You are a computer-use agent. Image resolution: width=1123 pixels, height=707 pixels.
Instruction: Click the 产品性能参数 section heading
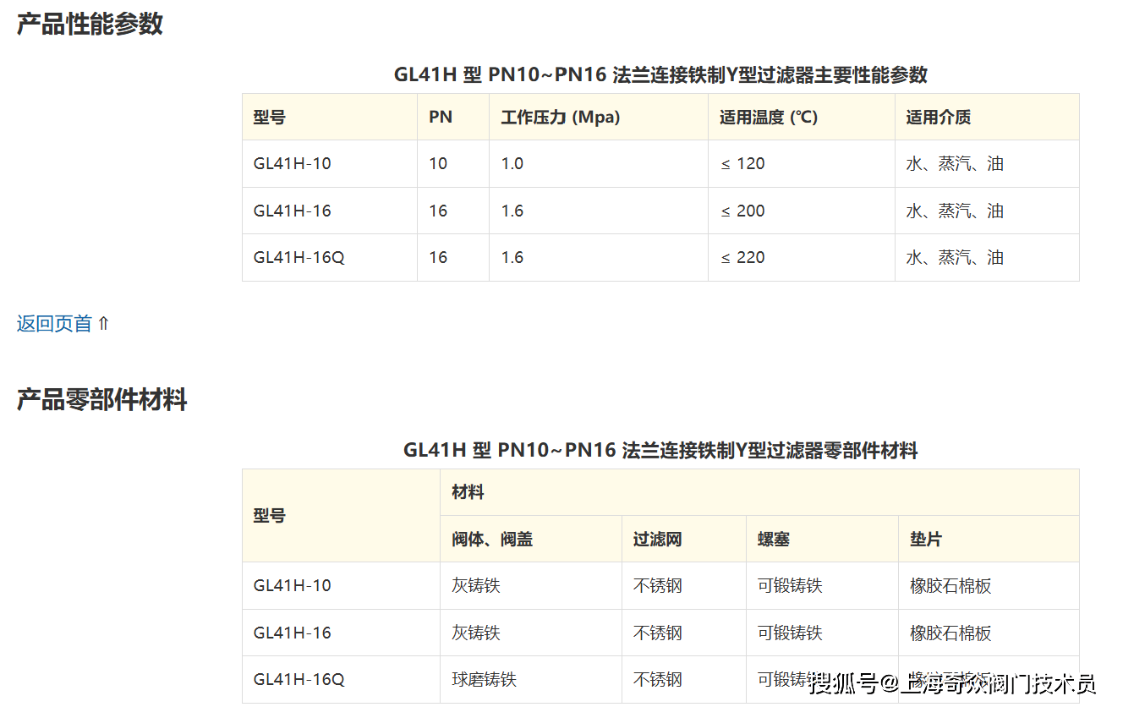pos(90,24)
